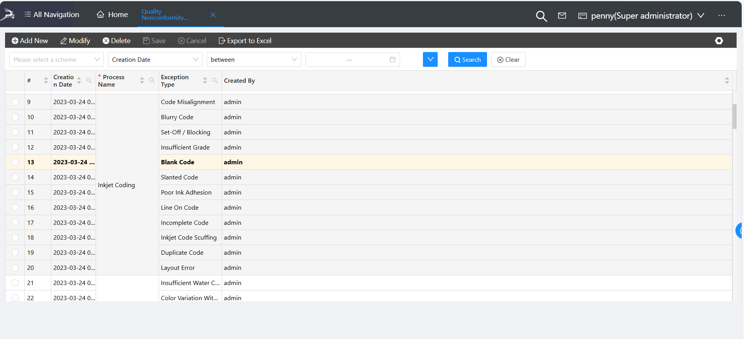
Task: Click the three-dots more options icon
Action: click(x=721, y=16)
